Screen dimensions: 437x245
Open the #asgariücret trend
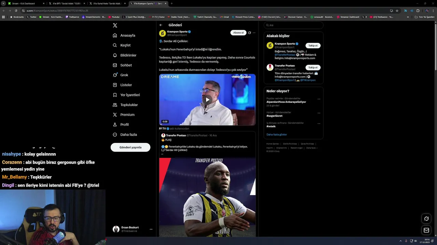point(274,116)
